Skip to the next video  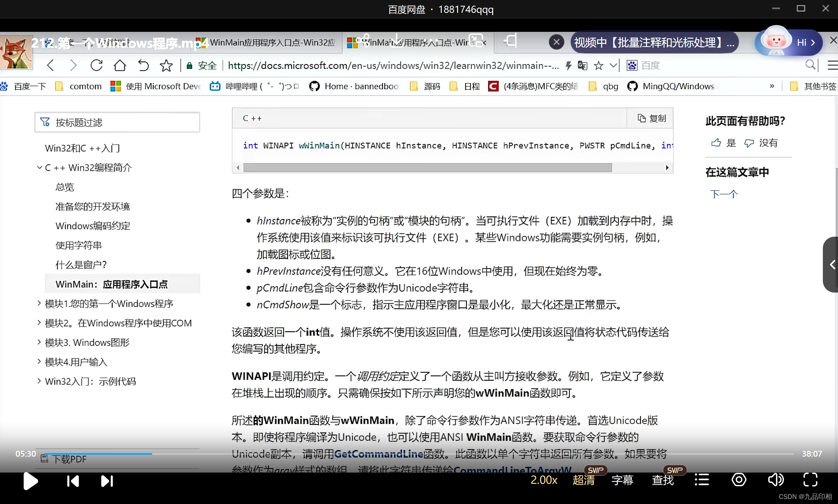[107, 481]
